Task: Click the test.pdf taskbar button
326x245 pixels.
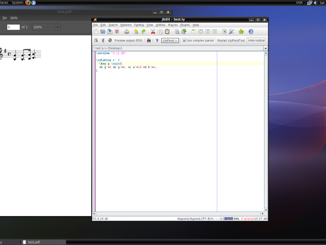Action: pos(44,242)
